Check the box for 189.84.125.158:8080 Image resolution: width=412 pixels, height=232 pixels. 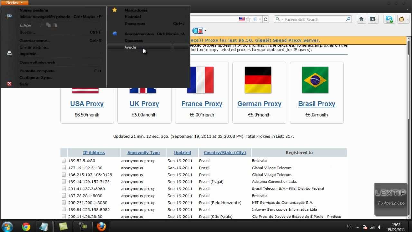(64, 209)
